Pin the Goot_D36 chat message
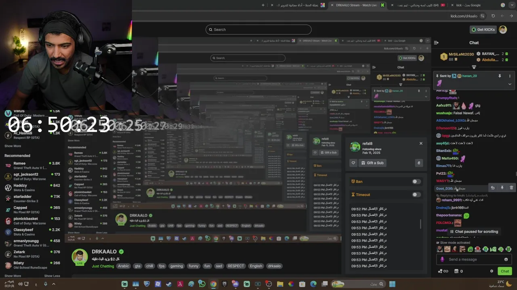Viewport: 517px width, 290px height. tap(502, 188)
